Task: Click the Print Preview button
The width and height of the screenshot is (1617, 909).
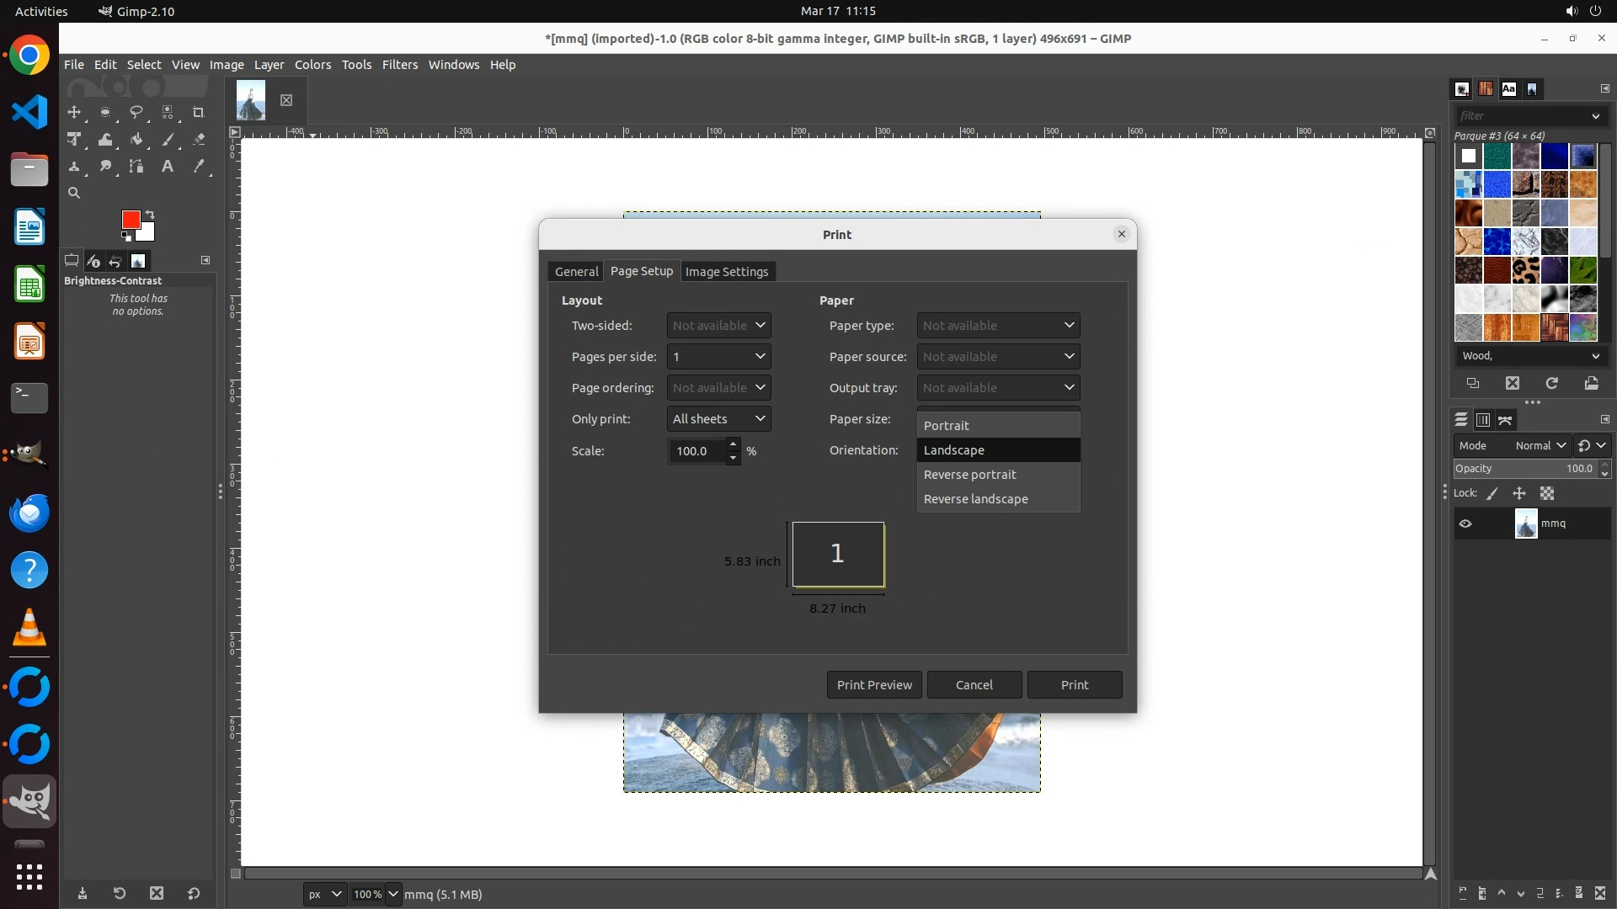Action: [x=873, y=685]
